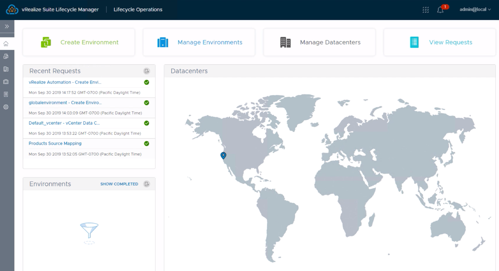Viewport: 499px width, 271px height.
Task: Open Create Environment sidebar icon
Action: [x=6, y=56]
